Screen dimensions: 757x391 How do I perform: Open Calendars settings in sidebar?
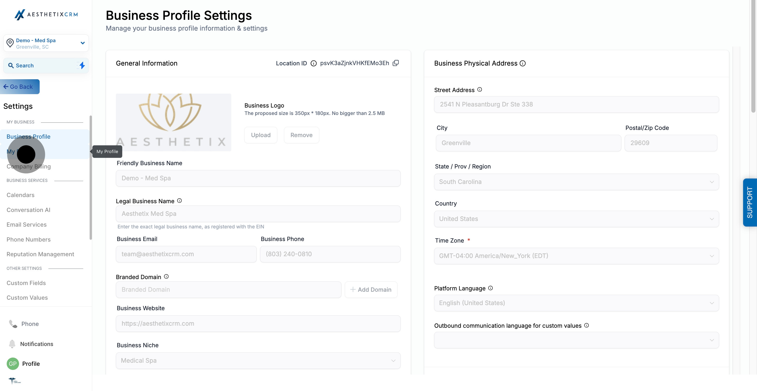[x=20, y=195]
